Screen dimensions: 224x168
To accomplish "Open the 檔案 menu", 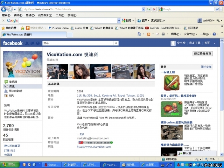I will click(6, 15).
